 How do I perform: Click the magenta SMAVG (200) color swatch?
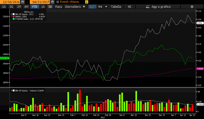14,16
